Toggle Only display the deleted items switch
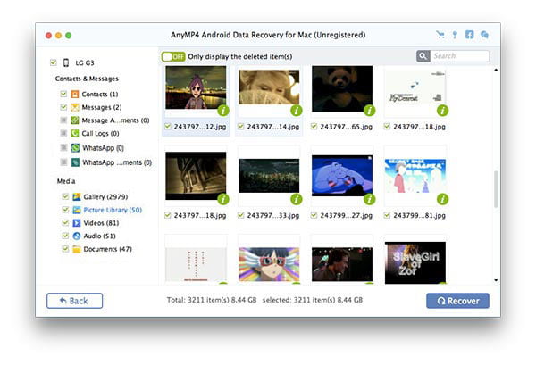This screenshot has height=365, width=536. click(173, 56)
